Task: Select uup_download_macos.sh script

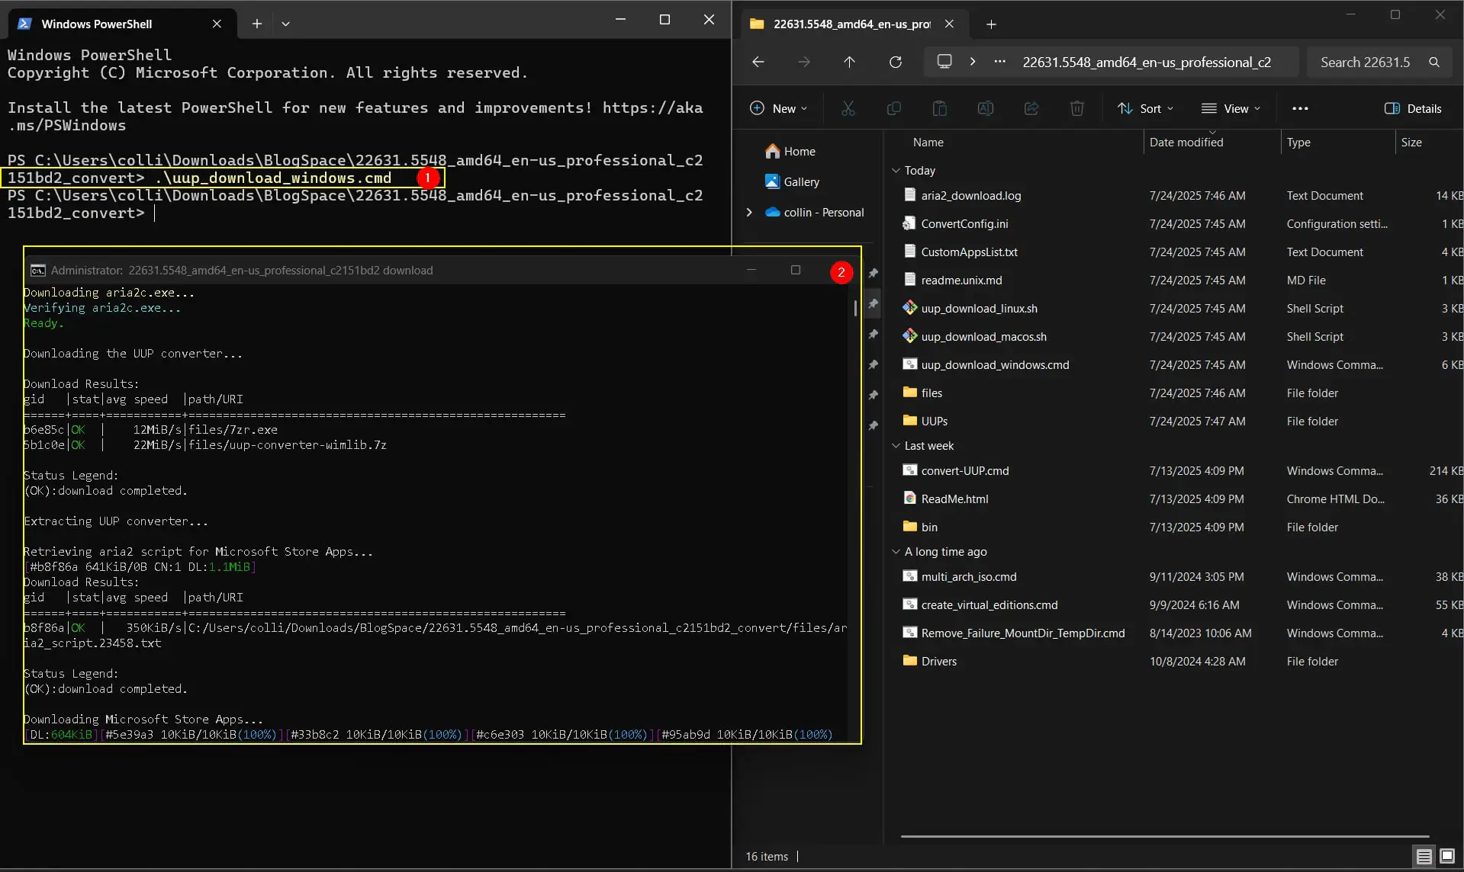Action: click(983, 336)
